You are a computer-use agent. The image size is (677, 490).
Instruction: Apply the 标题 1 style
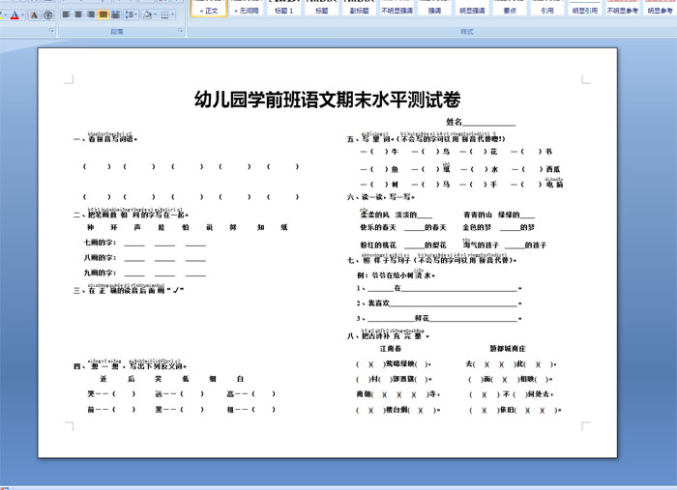[x=283, y=8]
